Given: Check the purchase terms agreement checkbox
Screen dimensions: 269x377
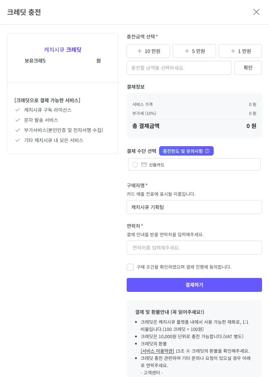Looking at the screenshot, I should [x=130, y=267].
